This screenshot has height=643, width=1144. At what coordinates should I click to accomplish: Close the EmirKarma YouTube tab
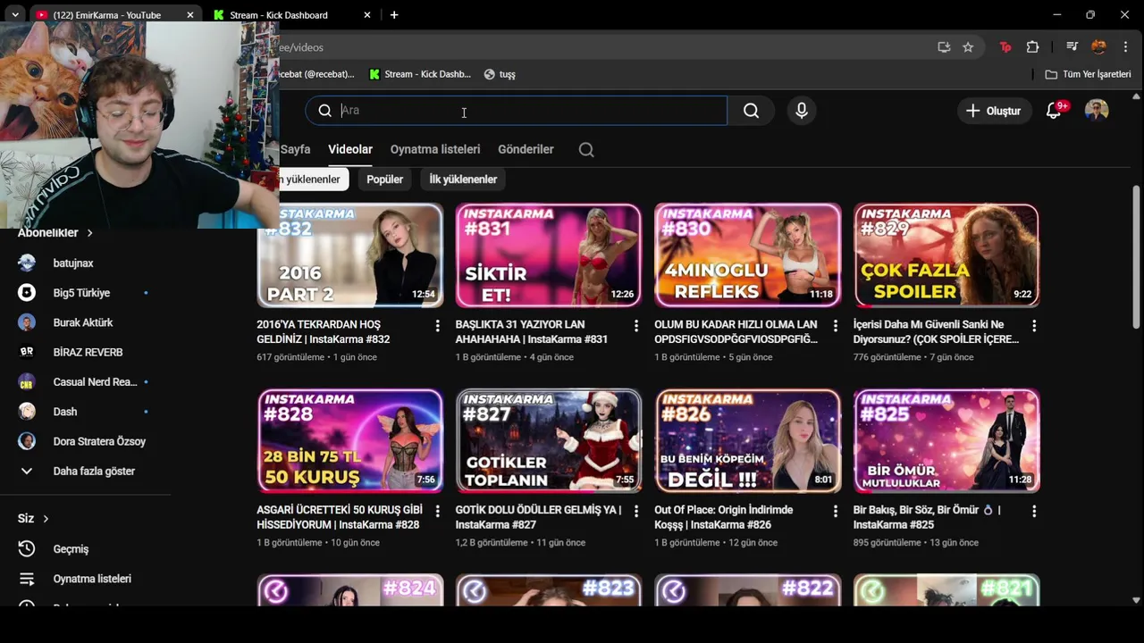click(x=190, y=15)
